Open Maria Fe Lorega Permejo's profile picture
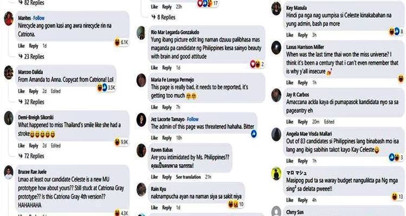Screen dimensions: 406x216 pos(141,80)
